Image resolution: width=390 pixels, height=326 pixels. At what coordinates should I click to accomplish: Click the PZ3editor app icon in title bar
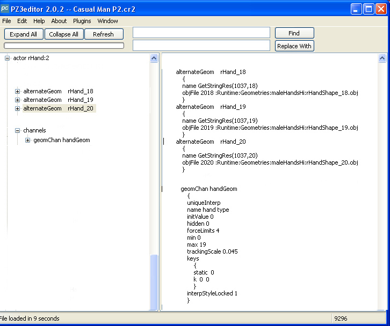5,9
